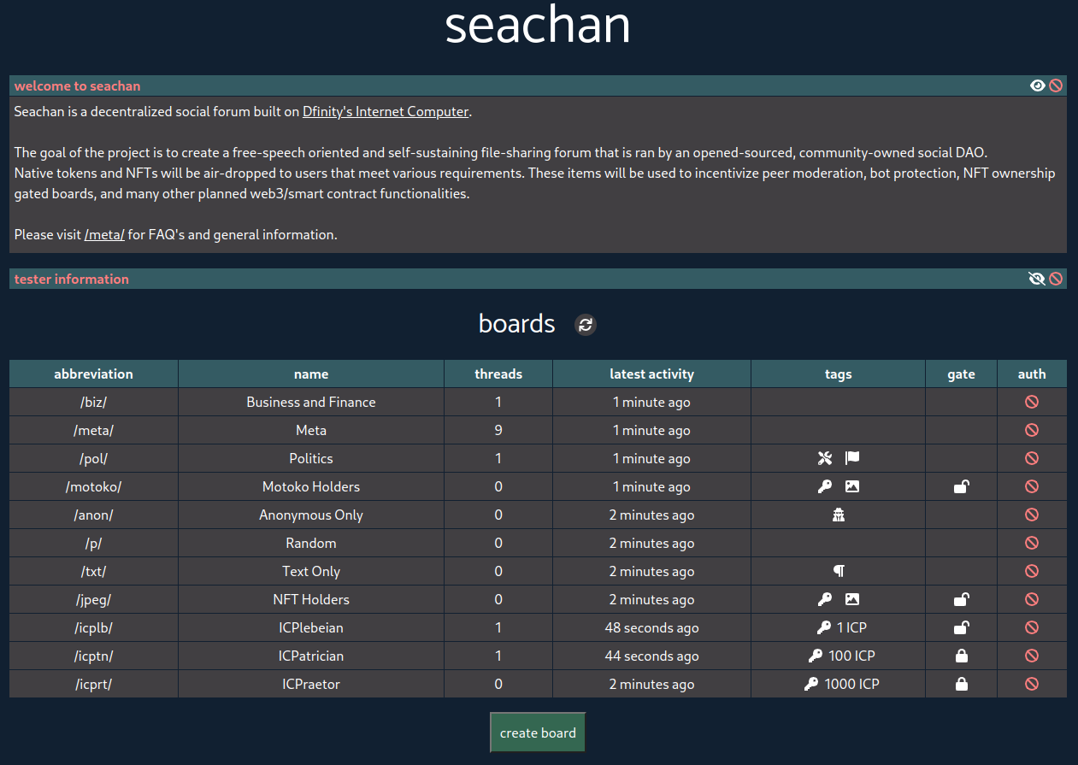Click the key icon beside 100 ICP
Viewport: 1078px width, 765px height.
pyautogui.click(x=816, y=656)
